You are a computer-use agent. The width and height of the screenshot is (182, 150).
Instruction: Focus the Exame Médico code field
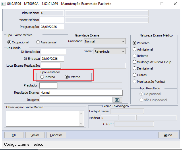coord(52,20)
